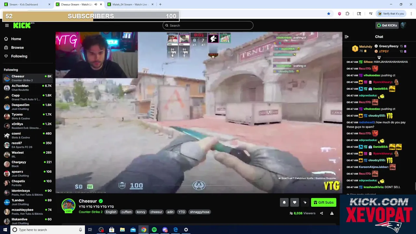Image resolution: width=416 pixels, height=234 pixels.
Task: Click KareemAbjewJabbar username in chat
Action: (373, 167)
